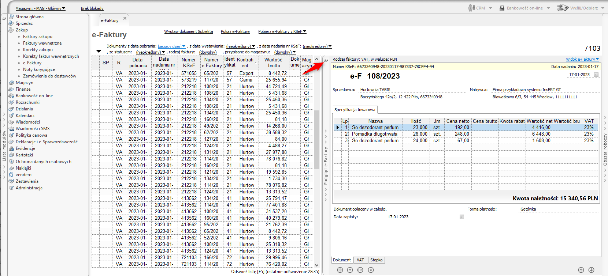Open the 'bieżący dzień' date filter dropdown
608x276 pixels.
171,46
